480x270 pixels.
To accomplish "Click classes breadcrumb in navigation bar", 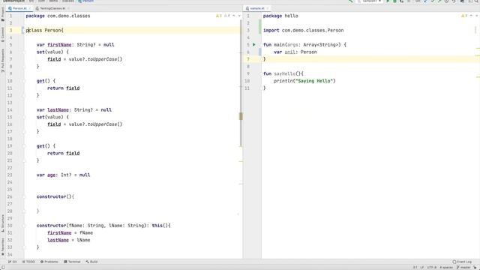I will (68, 1).
